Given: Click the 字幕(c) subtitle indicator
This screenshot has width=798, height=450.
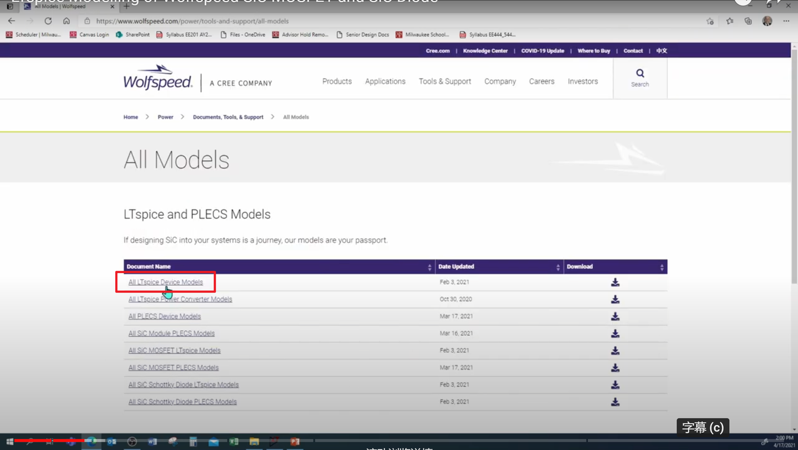Looking at the screenshot, I should 702,427.
